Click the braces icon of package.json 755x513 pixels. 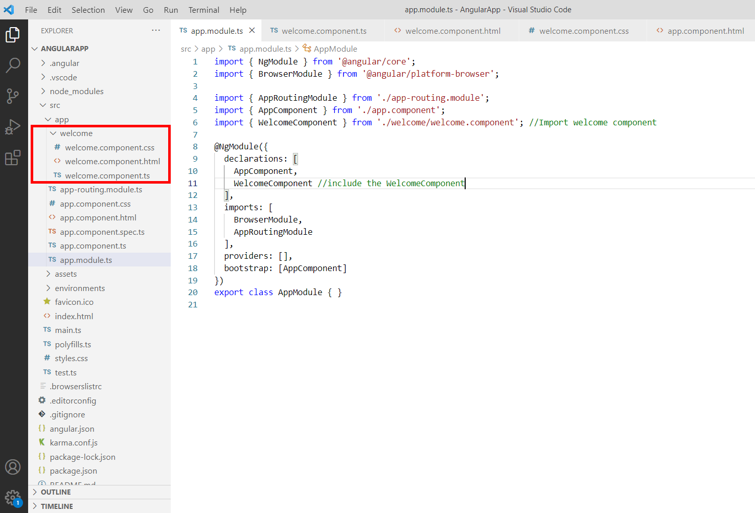[42, 471]
